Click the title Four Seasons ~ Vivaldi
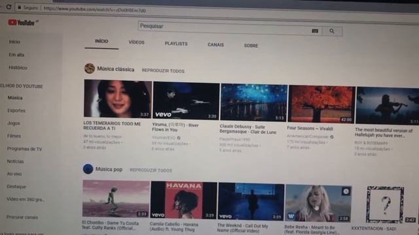Viewport: 419px width, 235px height. (310, 129)
